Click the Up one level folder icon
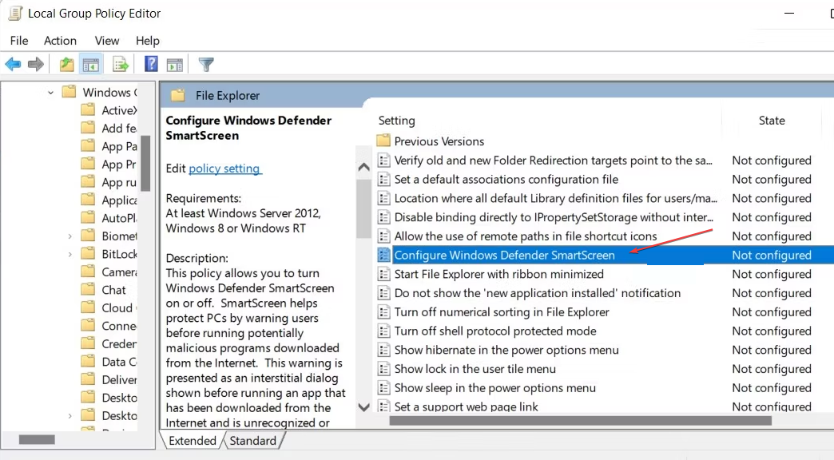This screenshot has height=460, width=834. pos(66,65)
